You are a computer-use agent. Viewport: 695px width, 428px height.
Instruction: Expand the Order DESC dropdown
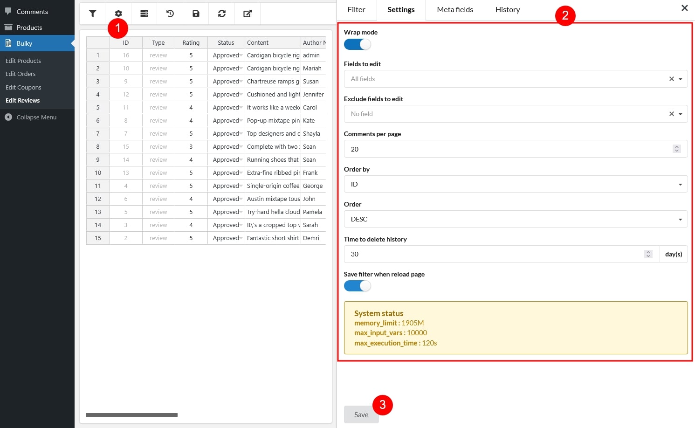(x=515, y=219)
